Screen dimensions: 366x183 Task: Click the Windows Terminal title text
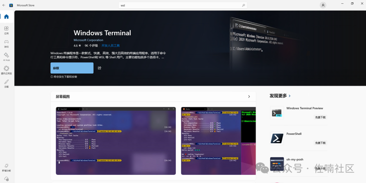[102, 33]
